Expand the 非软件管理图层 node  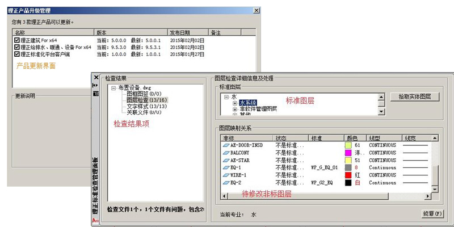click(234, 109)
